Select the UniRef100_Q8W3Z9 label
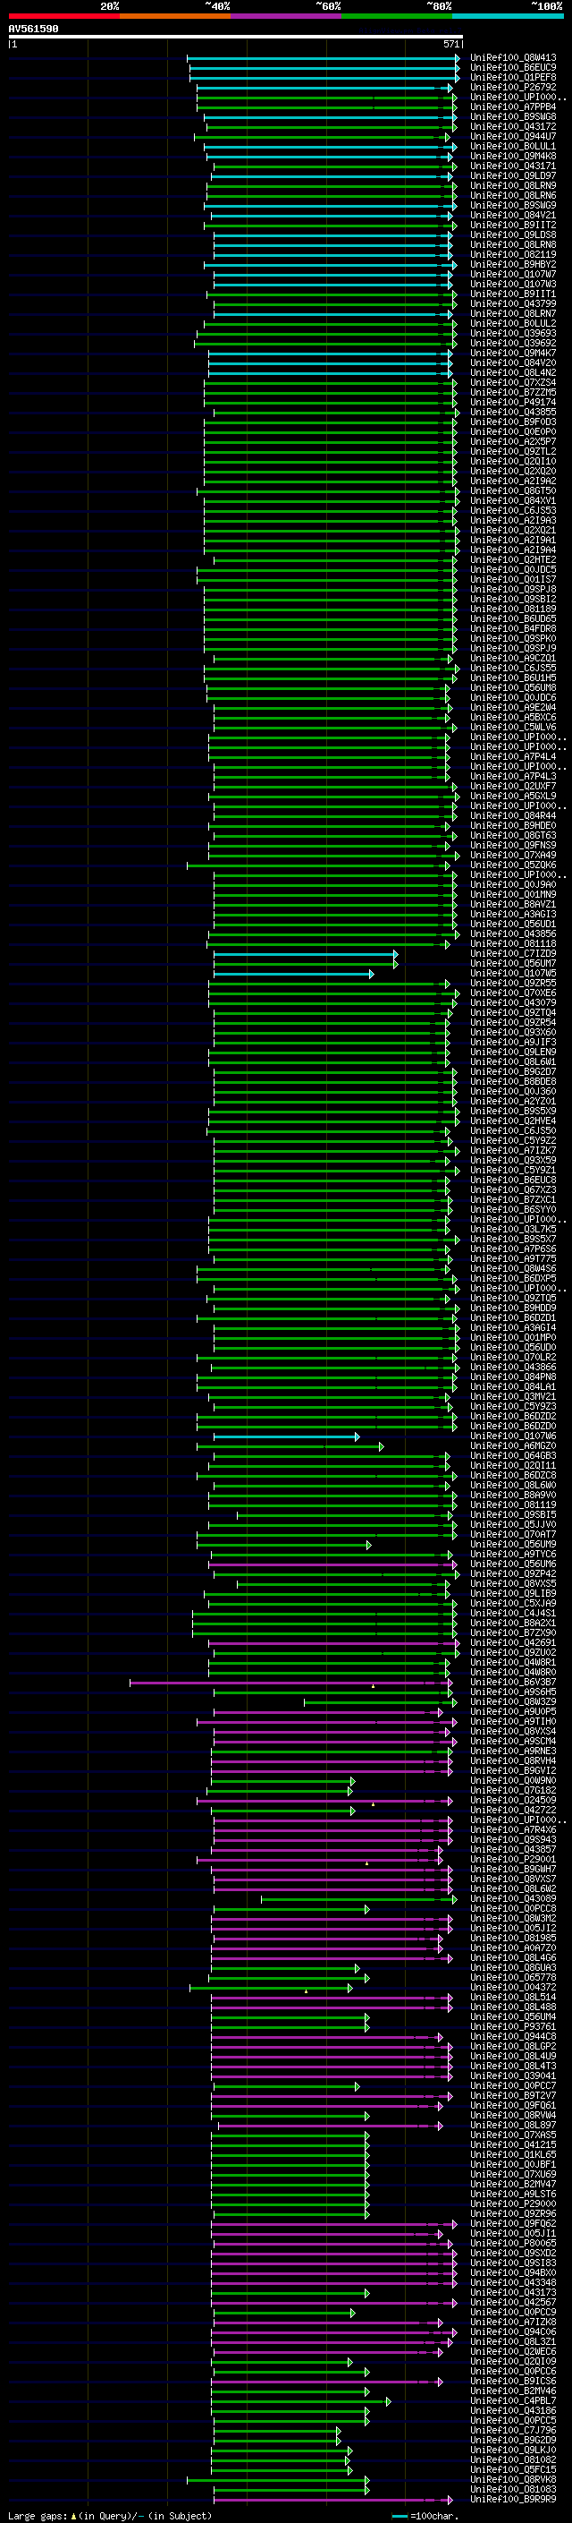 pos(512,1702)
